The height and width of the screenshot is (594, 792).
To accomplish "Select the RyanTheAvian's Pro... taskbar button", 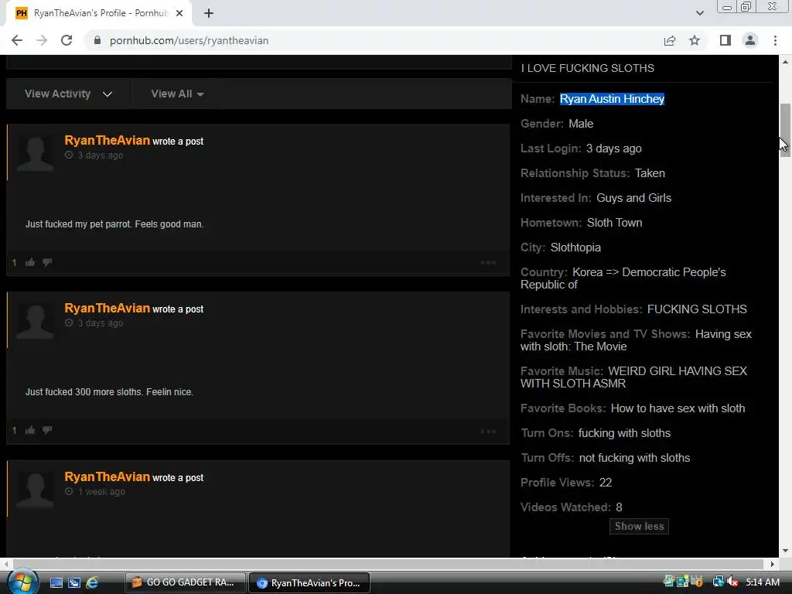I will click(309, 582).
